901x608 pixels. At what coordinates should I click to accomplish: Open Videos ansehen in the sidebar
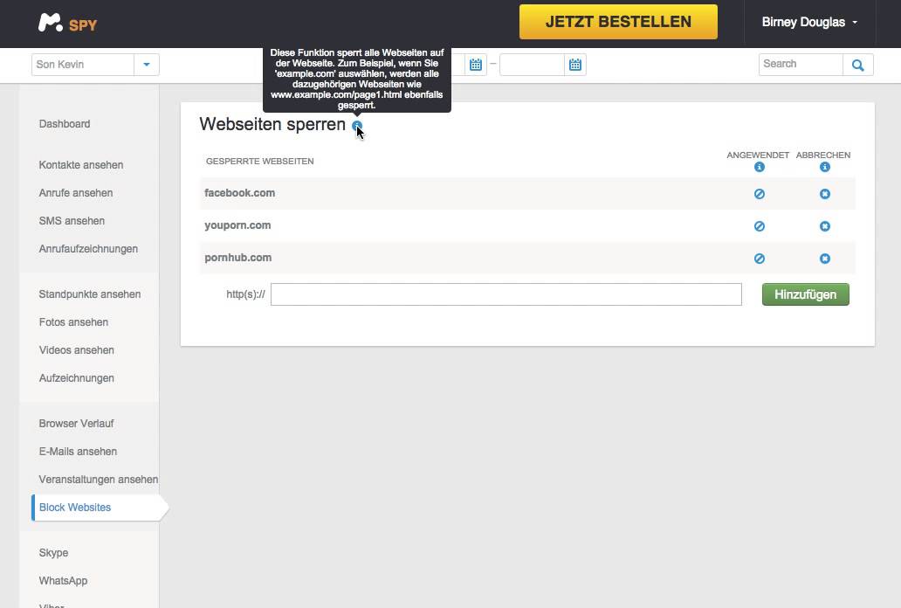pyautogui.click(x=77, y=350)
